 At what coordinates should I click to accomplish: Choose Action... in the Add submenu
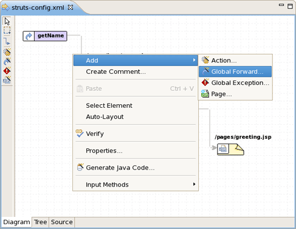click(235, 61)
